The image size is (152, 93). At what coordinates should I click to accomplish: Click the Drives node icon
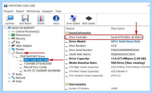[x=13, y=53]
